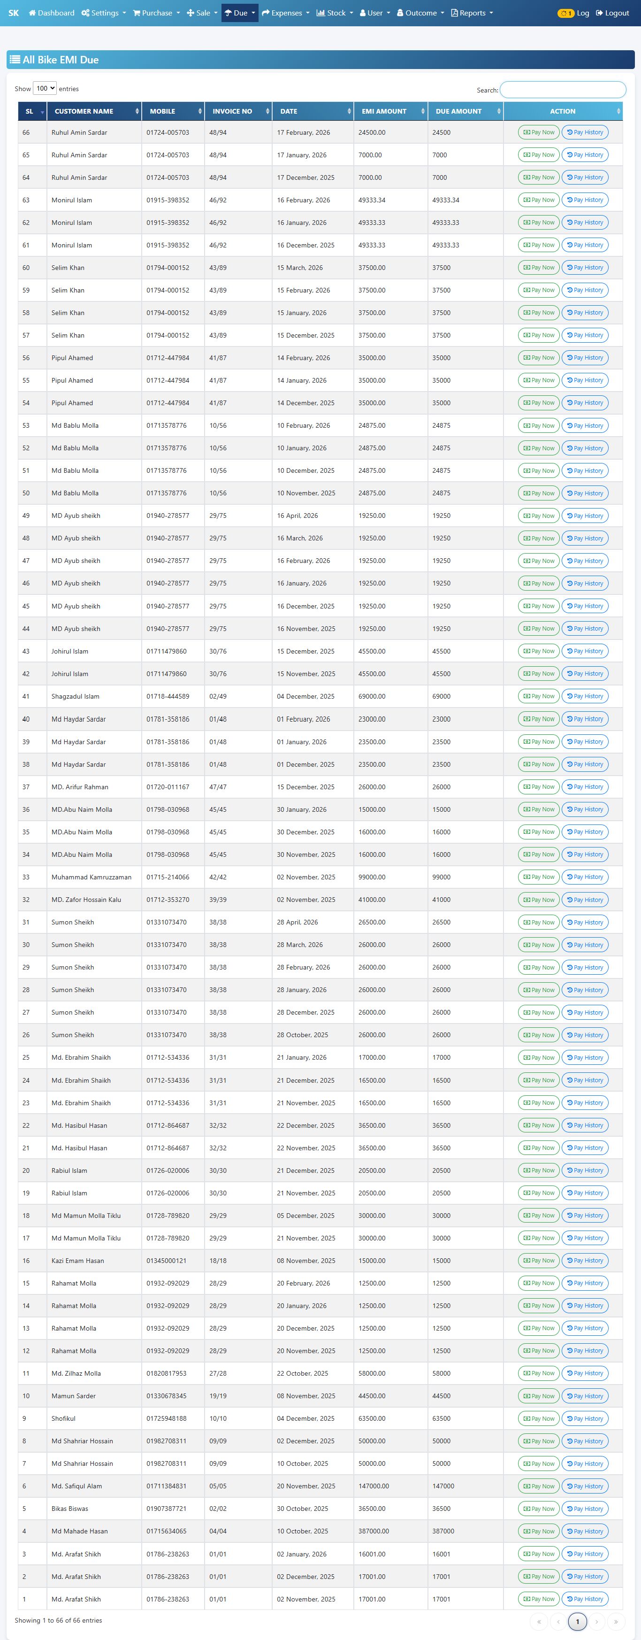Sort table by Action column

click(563, 111)
